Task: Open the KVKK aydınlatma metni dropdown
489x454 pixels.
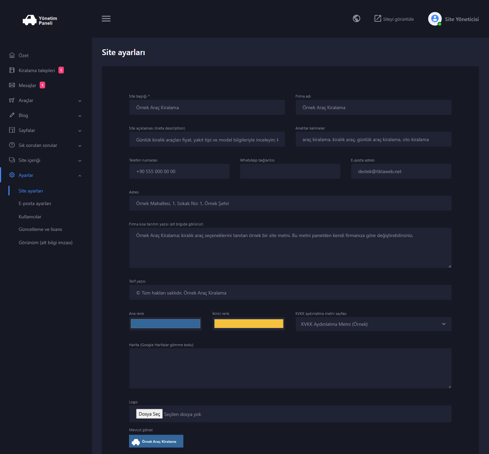Action: click(x=374, y=324)
